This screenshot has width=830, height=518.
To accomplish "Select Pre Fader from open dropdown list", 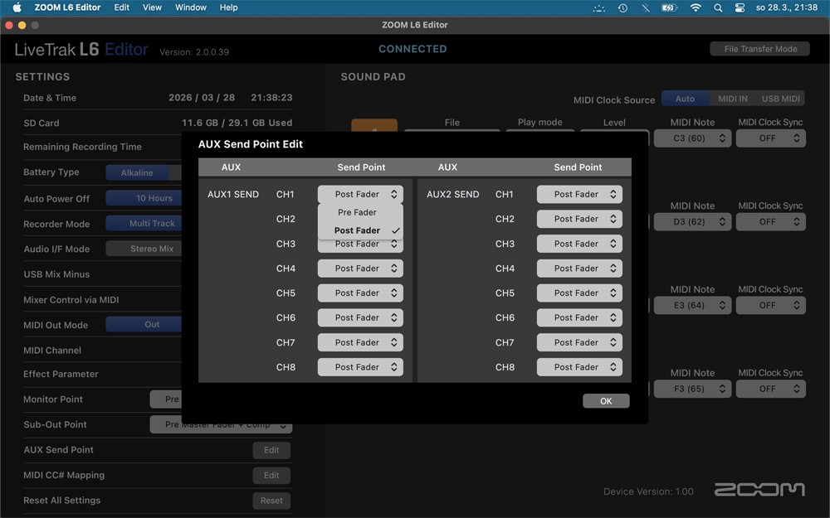I will [358, 212].
